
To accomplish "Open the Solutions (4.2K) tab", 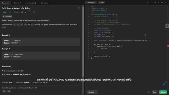I will (31, 3).
